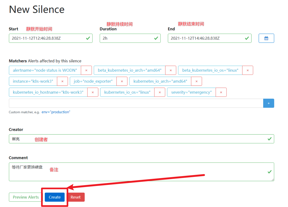Open the calendar date picker button
Viewport: 288px width, 207px height.
click(266, 38)
